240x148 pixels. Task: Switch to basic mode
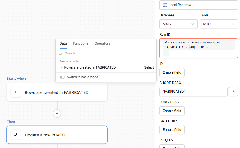click(x=82, y=77)
